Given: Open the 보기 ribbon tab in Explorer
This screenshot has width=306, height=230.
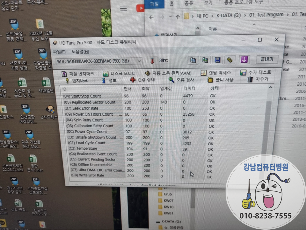Looking at the screenshot, I should pyautogui.click(x=208, y=3).
